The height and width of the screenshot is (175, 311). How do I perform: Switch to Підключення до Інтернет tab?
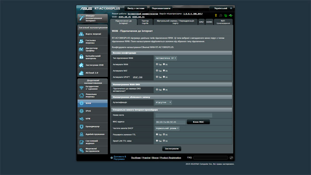(x=124, y=22)
